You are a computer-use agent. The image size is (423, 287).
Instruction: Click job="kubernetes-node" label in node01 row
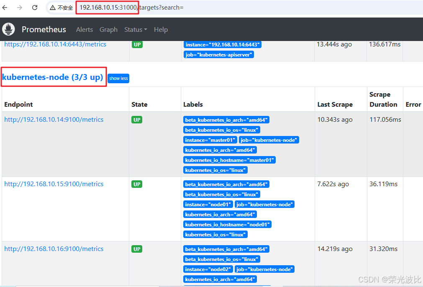click(x=265, y=205)
